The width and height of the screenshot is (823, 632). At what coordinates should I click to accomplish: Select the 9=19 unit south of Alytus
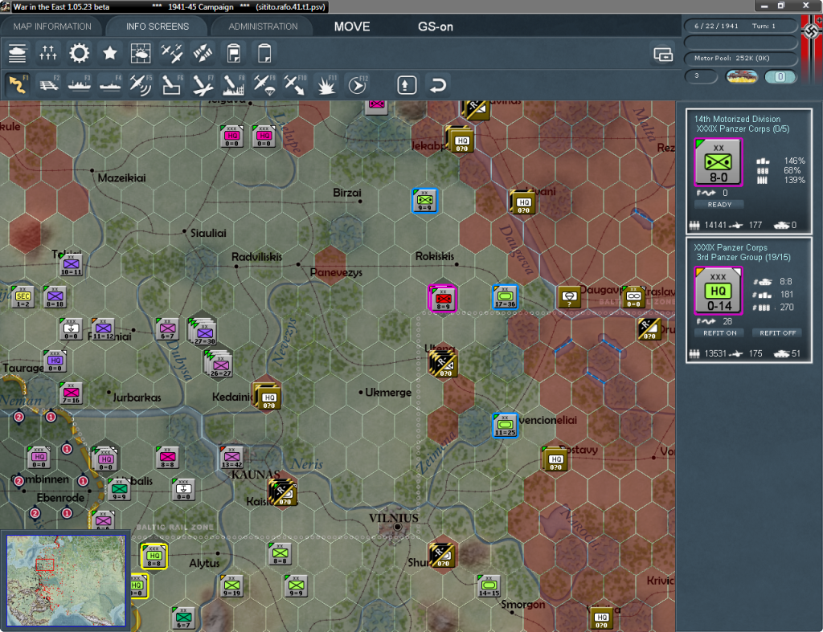point(231,586)
